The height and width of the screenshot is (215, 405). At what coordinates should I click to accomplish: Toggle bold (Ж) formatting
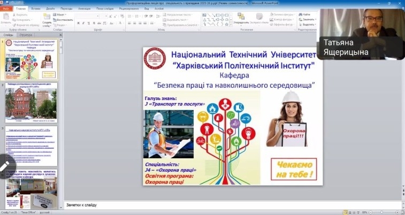(78, 23)
